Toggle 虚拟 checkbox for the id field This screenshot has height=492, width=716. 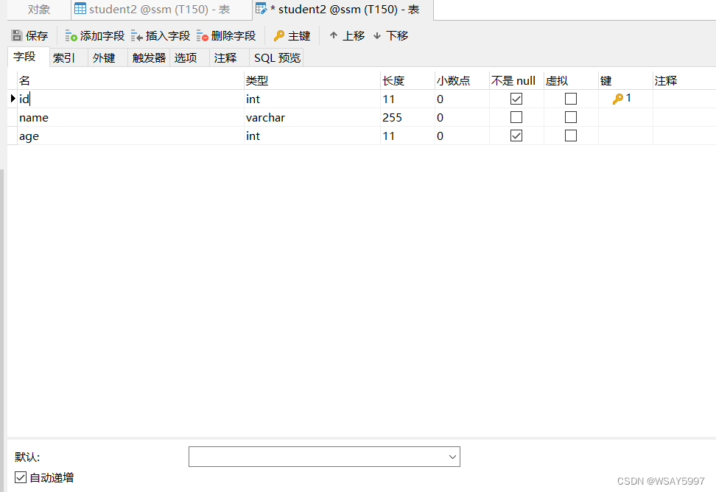(x=571, y=99)
